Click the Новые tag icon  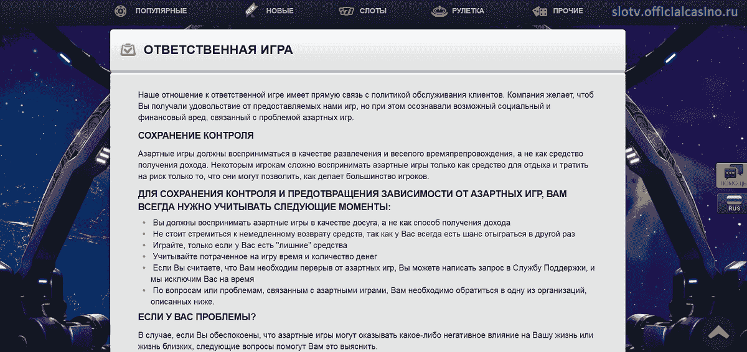251,11
